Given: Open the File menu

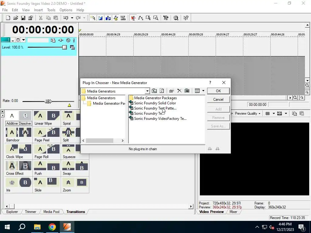Looking at the screenshot, I should [x=5, y=10].
